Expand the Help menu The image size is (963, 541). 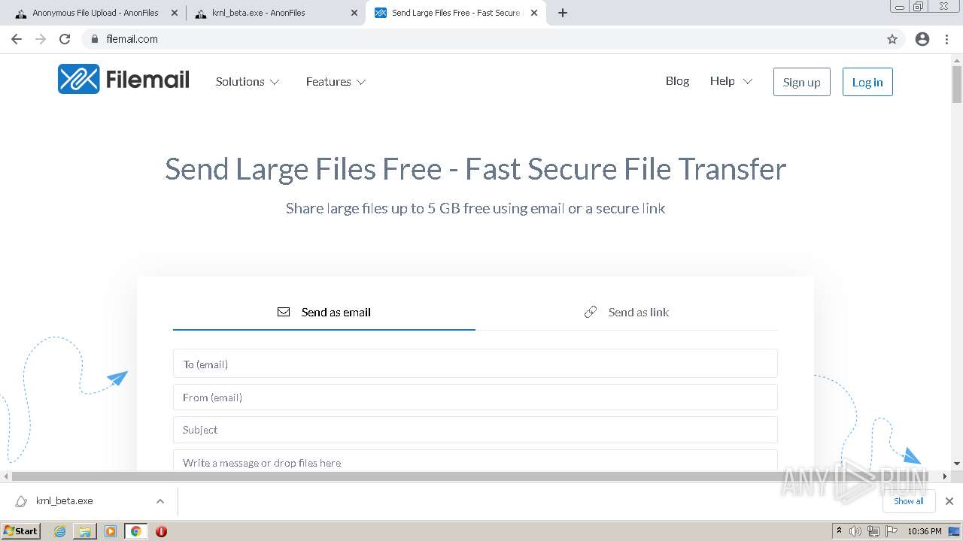[x=731, y=81]
